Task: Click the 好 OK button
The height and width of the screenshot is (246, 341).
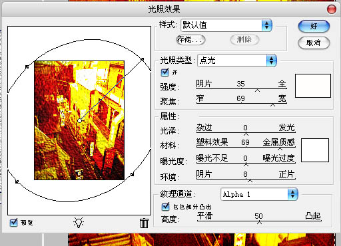Action: point(314,26)
